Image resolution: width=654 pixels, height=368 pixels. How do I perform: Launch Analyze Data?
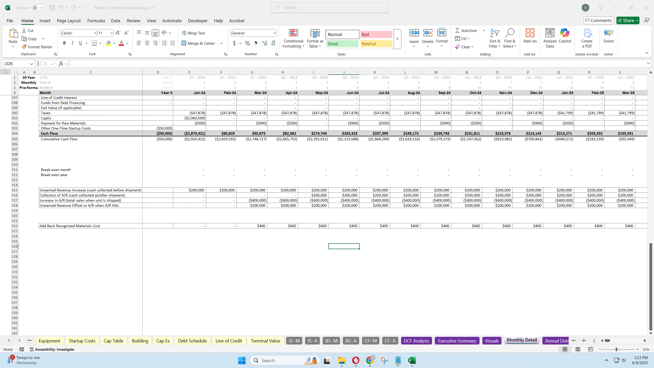(x=550, y=38)
